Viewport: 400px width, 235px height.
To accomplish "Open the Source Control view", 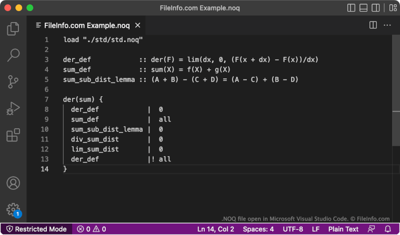I will (13, 82).
